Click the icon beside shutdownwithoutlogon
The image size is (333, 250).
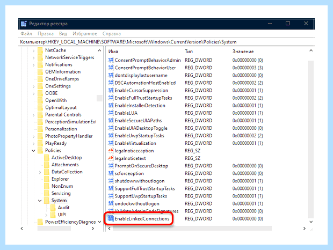111,181
